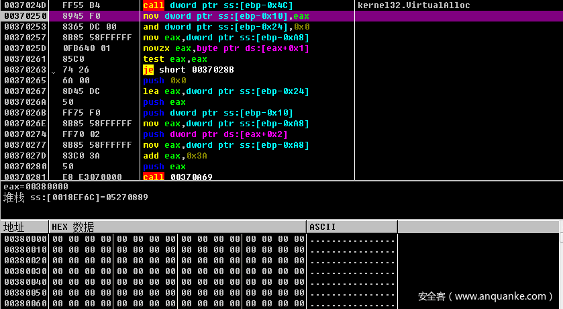Click the je short 0037028B instruction

189,70
